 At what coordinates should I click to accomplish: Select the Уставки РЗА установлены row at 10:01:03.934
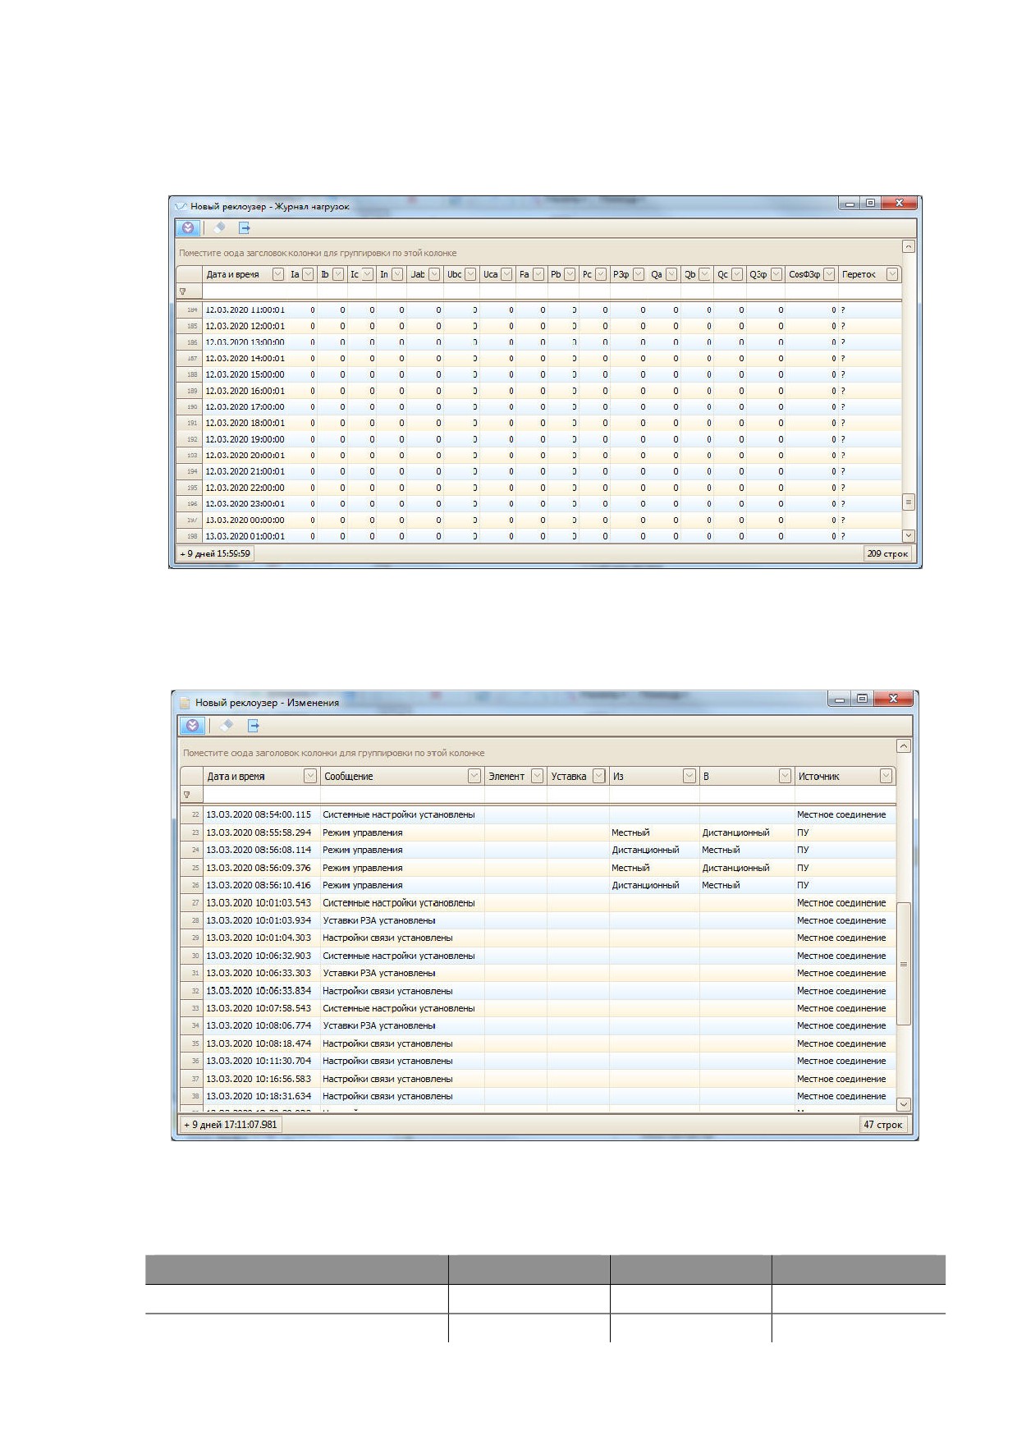(x=538, y=920)
